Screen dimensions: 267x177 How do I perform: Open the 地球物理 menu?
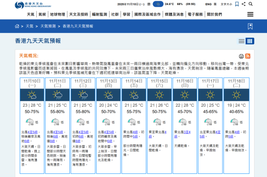point(57,15)
